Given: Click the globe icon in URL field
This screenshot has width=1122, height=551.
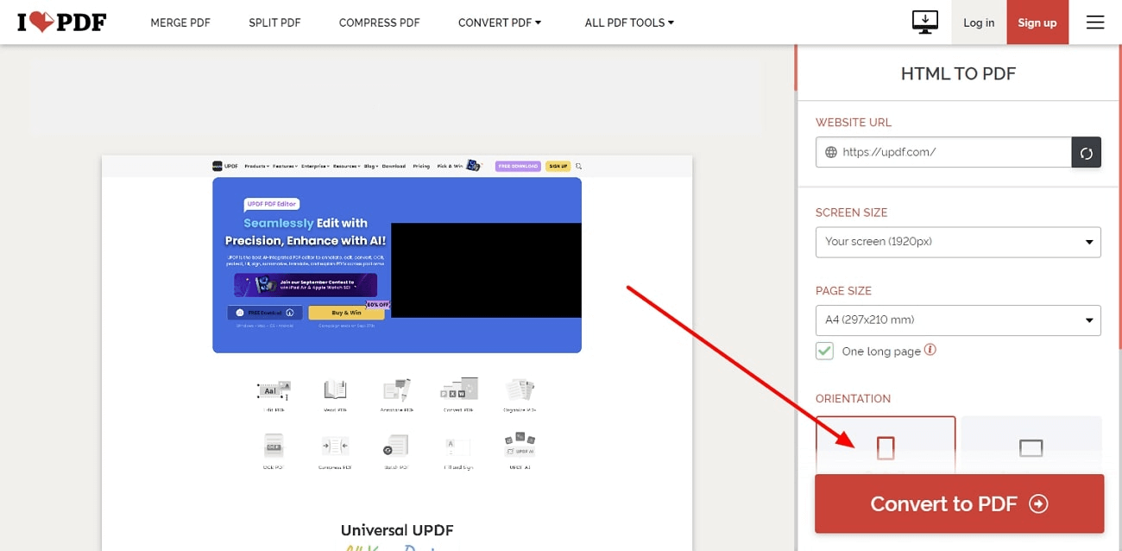Looking at the screenshot, I should pyautogui.click(x=831, y=152).
